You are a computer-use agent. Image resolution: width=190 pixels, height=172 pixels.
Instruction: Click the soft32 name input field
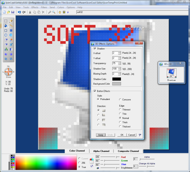[x=132, y=12]
